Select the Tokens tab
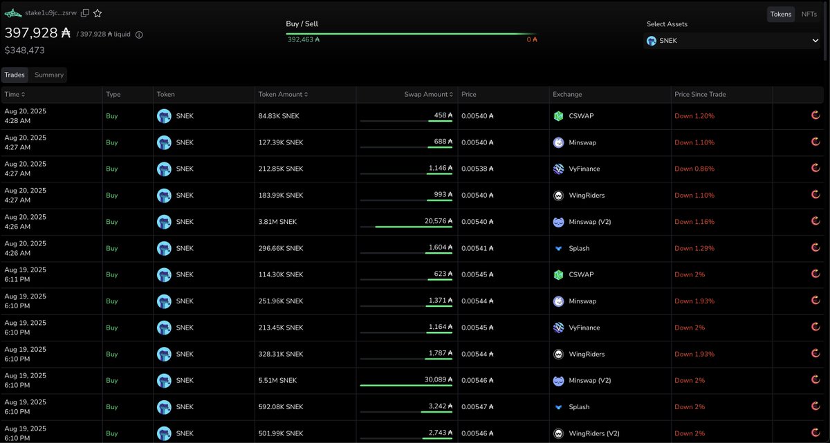Image resolution: width=830 pixels, height=443 pixels. pos(781,14)
